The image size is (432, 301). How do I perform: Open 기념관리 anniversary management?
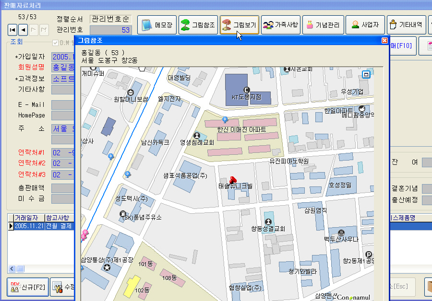tap(323, 25)
